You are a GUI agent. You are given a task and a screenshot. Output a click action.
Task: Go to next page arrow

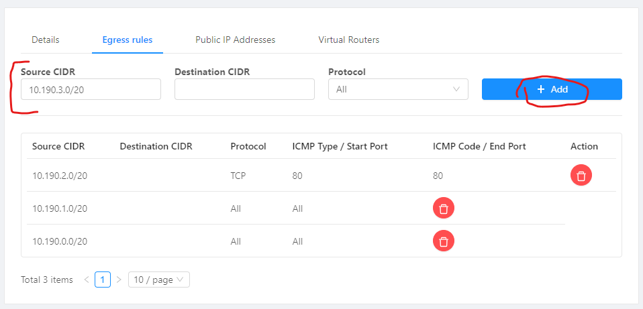(x=119, y=280)
